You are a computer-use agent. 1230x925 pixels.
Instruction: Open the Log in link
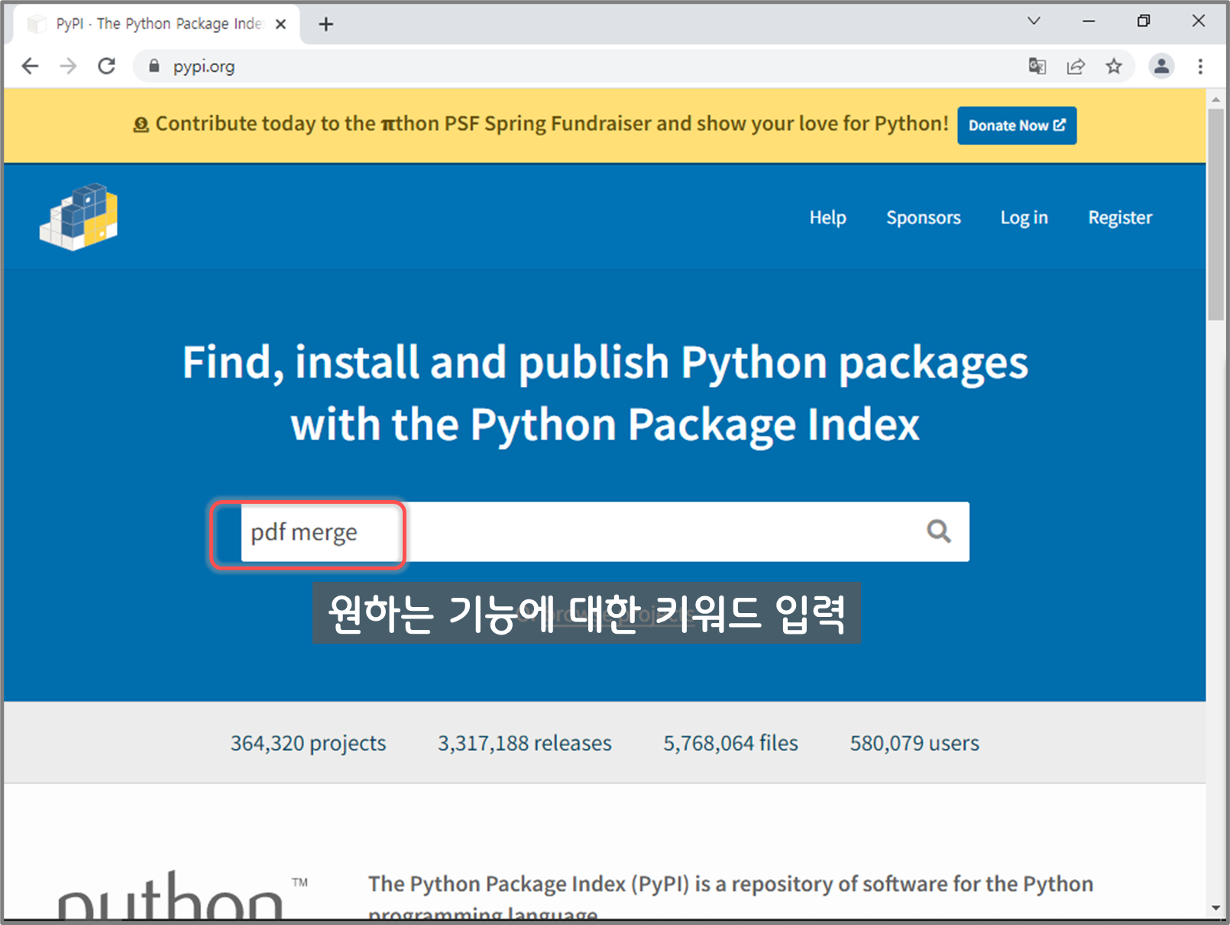click(x=1024, y=218)
